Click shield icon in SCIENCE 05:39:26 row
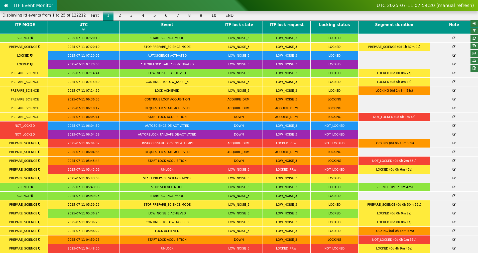This screenshot has height=253, width=478. pos(32,196)
